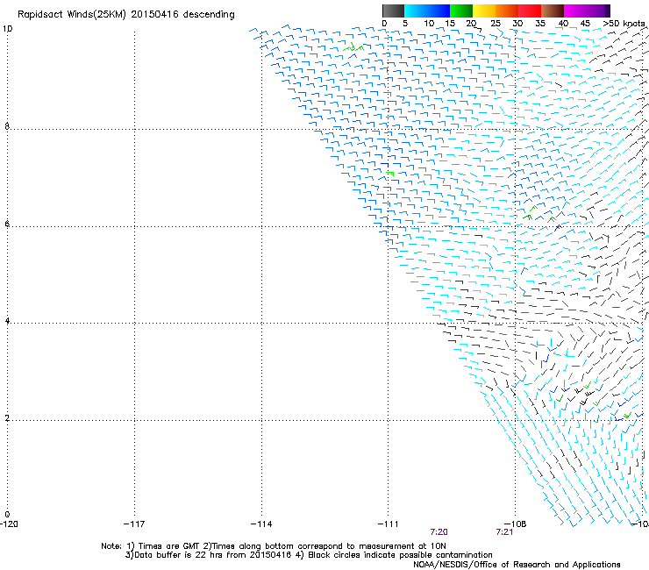Click the brown 35-40 knots color segment

tap(553, 11)
